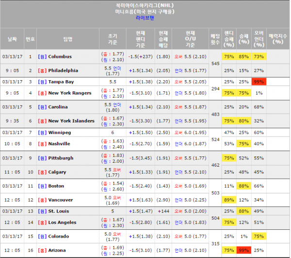
Task: Select the Pittsburgh team name
Action: coord(61,158)
